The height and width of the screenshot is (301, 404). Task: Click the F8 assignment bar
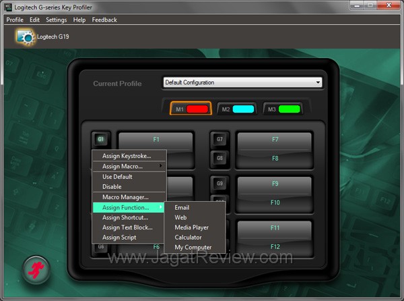275,159
